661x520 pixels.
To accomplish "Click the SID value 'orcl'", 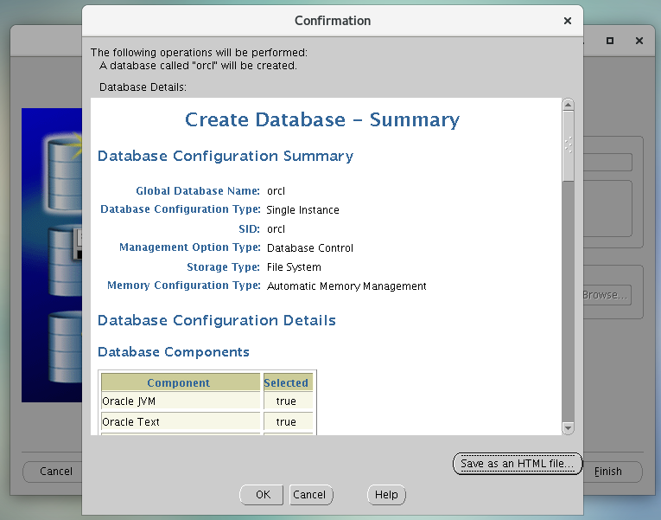I will [x=276, y=229].
